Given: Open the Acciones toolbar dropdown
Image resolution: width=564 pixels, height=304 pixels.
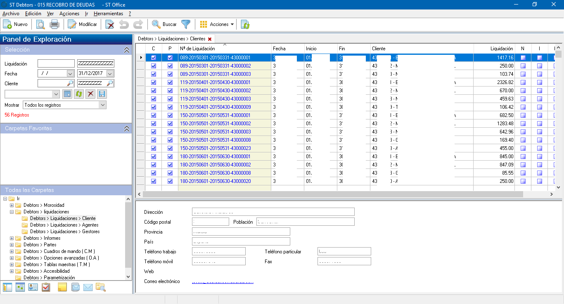Looking at the screenshot, I should [217, 24].
